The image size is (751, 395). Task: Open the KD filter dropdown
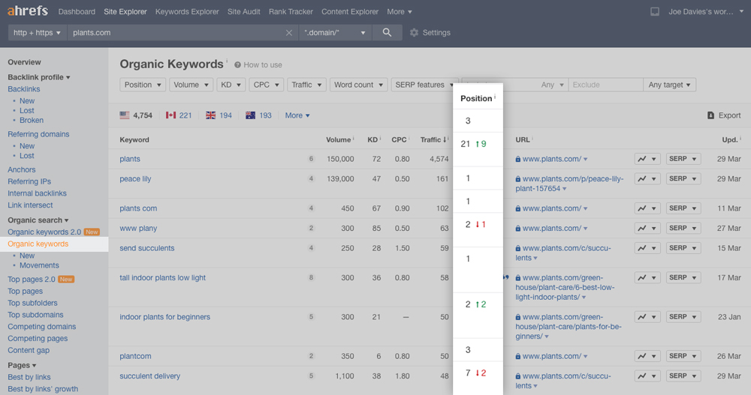tap(231, 85)
